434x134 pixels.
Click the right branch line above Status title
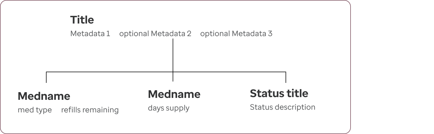pyautogui.click(x=286, y=77)
